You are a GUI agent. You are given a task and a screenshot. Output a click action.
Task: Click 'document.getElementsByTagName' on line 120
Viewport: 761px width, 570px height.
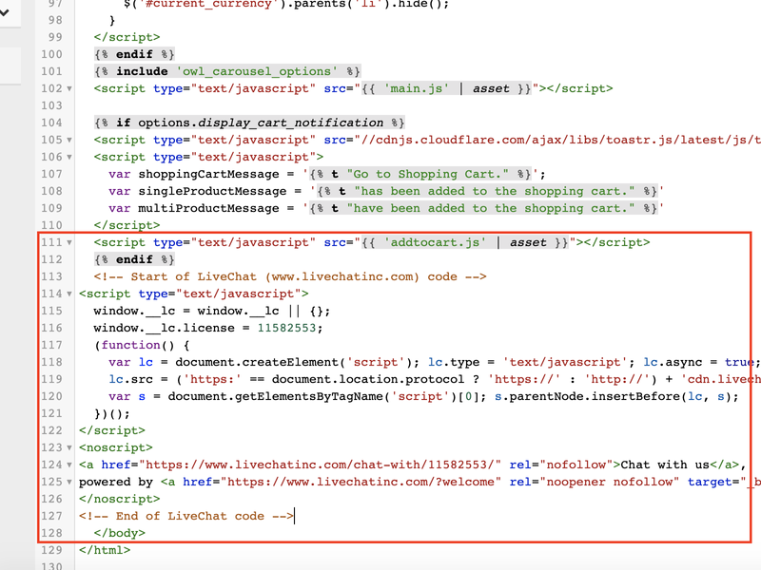coord(276,396)
